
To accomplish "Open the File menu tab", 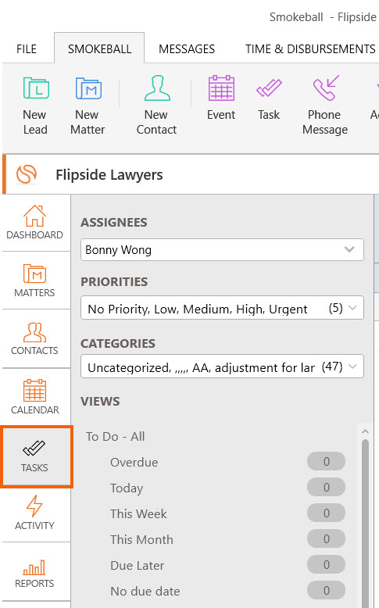I will click(27, 49).
